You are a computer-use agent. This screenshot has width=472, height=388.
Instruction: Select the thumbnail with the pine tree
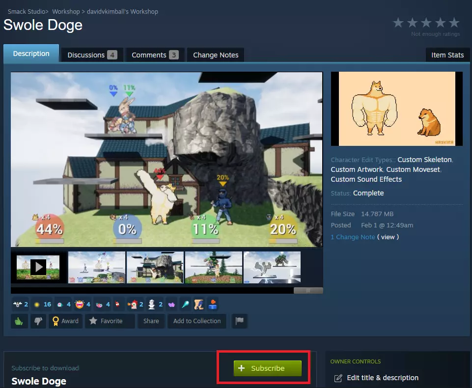(x=214, y=267)
